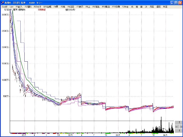This screenshot has width=183, height=137.
Task: Click F10発注 order command
Action: click(x=106, y=6)
